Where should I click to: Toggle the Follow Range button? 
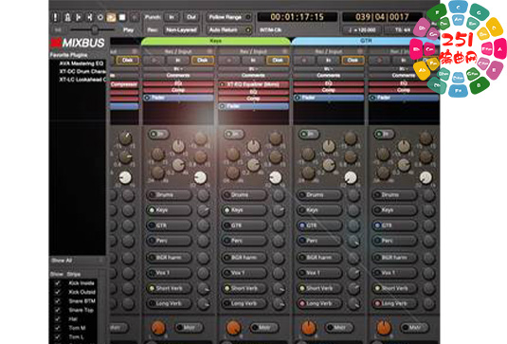click(229, 17)
